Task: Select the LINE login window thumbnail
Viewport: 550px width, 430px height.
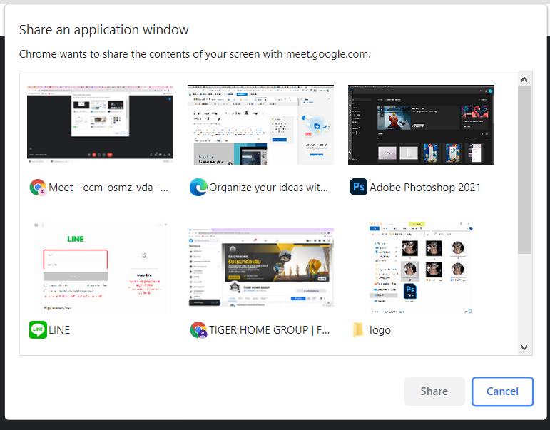Action: click(x=100, y=267)
